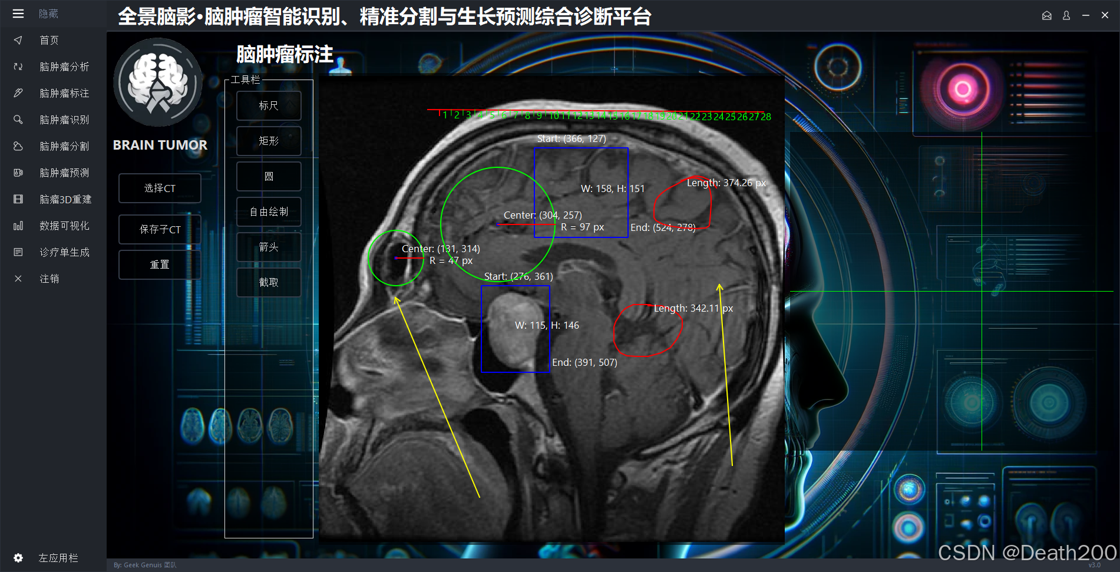1120x572 pixels.
Task: Click the tumor recognition magnifier icon
Action: coord(18,120)
